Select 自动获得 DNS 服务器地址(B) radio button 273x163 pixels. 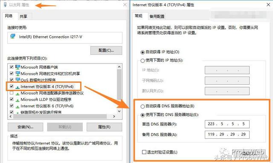[142, 106]
